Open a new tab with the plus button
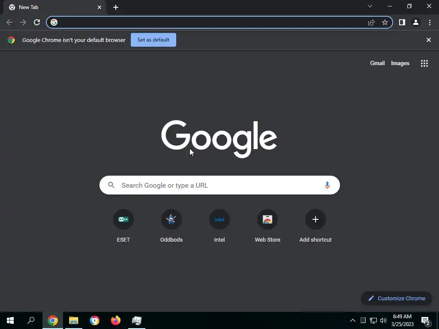The width and height of the screenshot is (439, 329). tap(116, 7)
